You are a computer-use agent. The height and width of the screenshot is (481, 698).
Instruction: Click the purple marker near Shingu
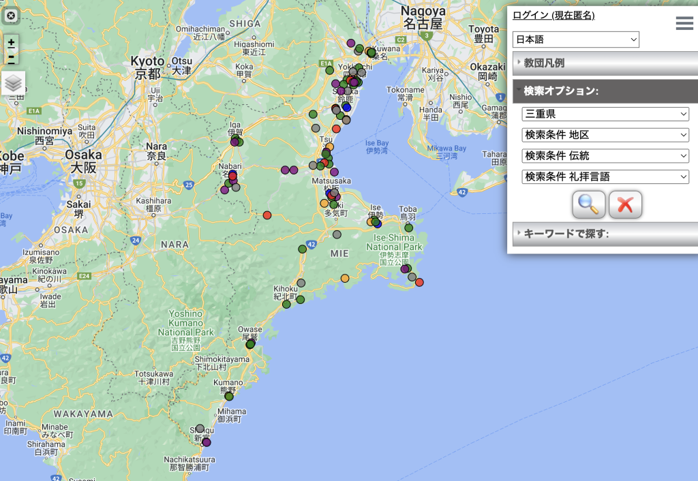(207, 442)
